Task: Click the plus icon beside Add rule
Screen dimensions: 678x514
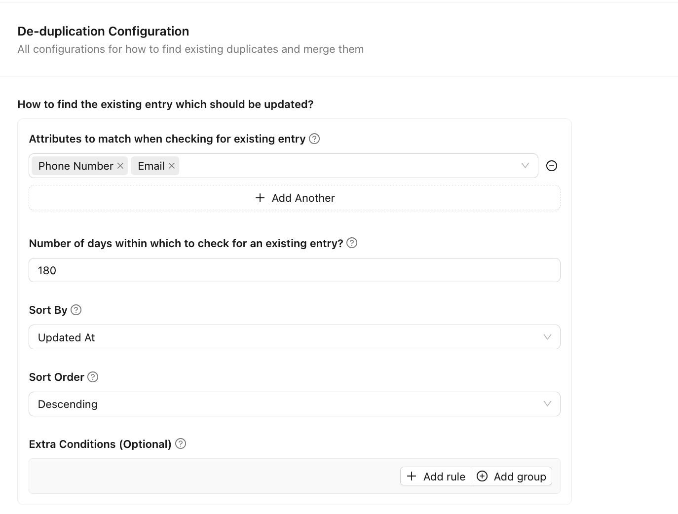Action: point(412,476)
